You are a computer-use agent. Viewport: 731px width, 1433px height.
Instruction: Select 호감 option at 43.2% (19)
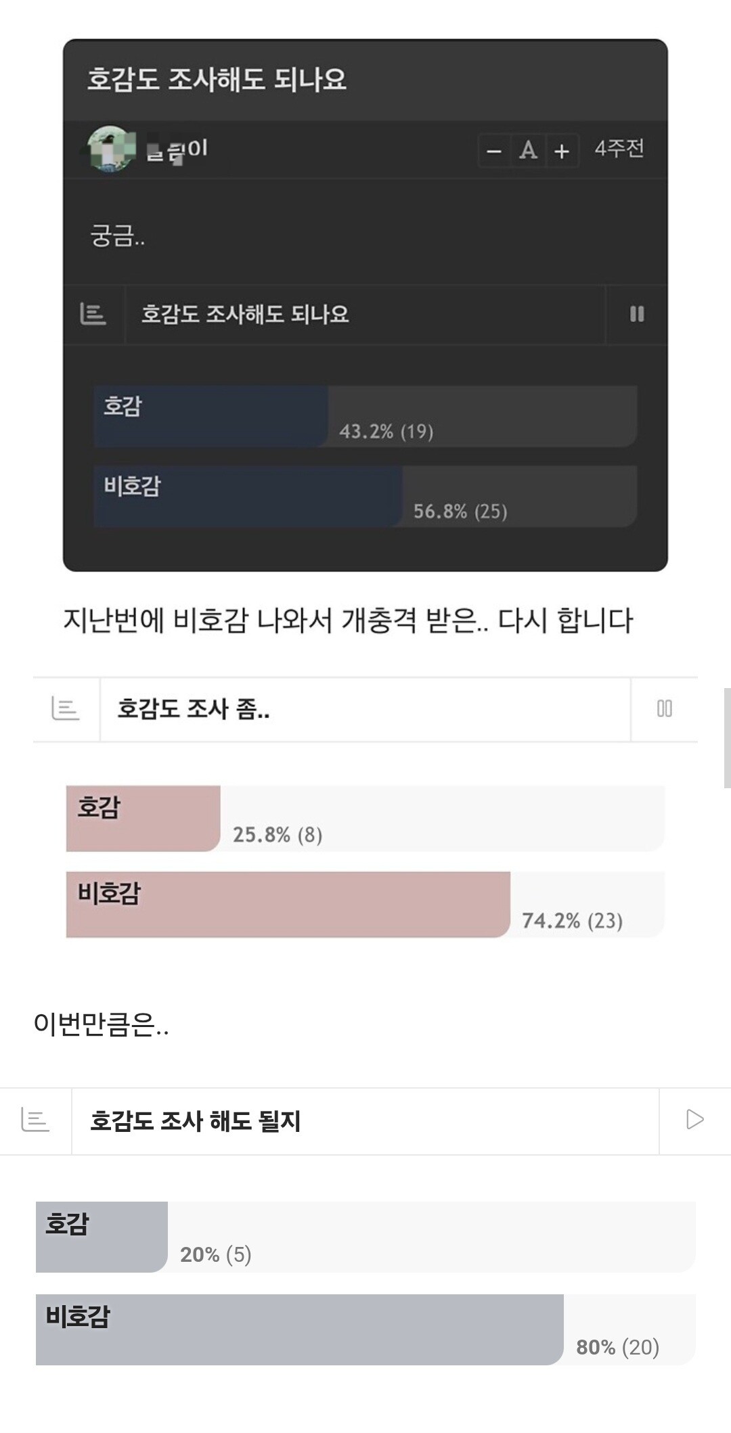[365, 417]
